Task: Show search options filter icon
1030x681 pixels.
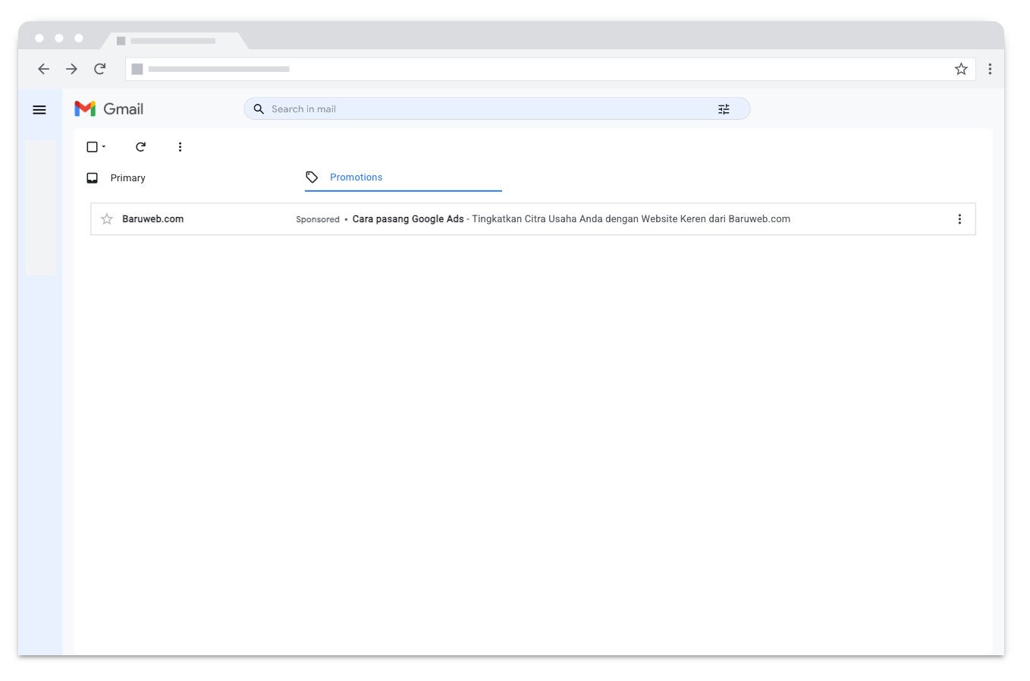Action: pyautogui.click(x=724, y=109)
